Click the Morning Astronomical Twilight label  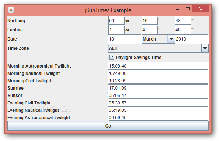coord(39,66)
